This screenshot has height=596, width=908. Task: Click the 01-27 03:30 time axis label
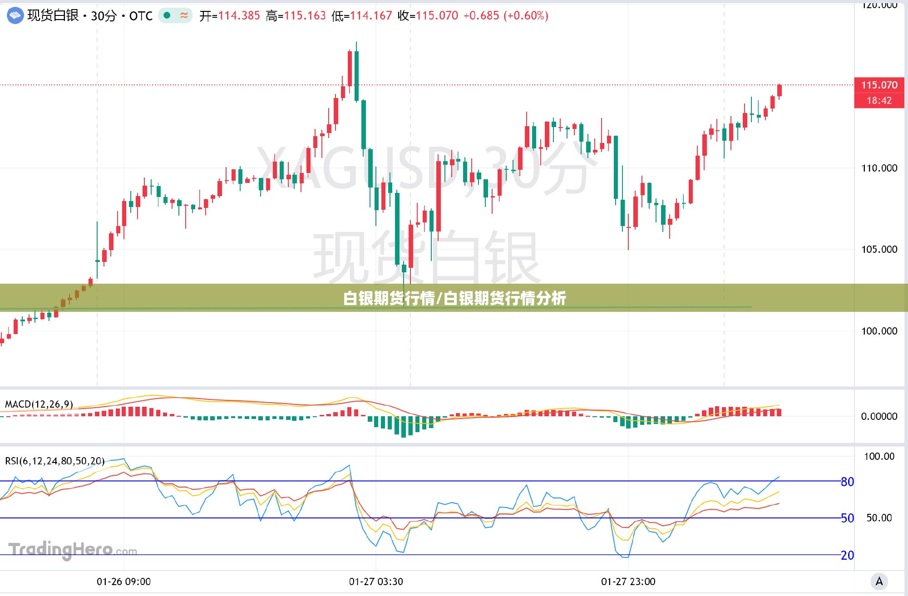pos(376,581)
